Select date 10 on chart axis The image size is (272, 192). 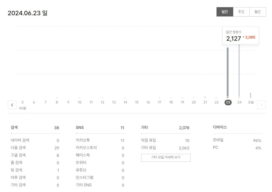click(x=80, y=102)
